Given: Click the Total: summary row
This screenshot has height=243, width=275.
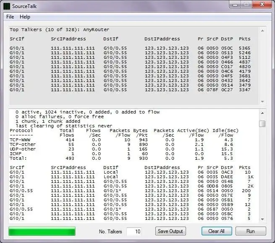Looking at the screenshot, I should [x=121, y=158].
